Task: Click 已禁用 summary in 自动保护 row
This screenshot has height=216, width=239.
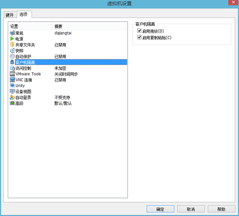Action: (60, 56)
